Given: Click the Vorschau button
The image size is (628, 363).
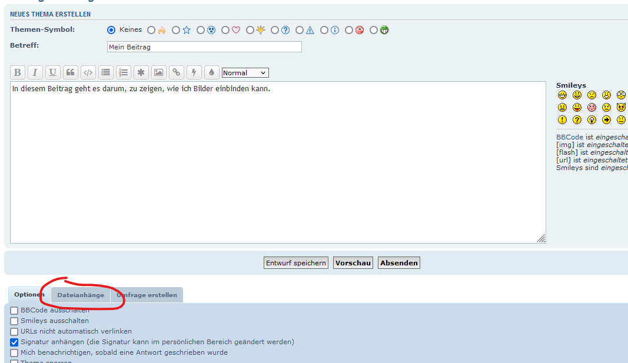Looking at the screenshot, I should point(353,263).
